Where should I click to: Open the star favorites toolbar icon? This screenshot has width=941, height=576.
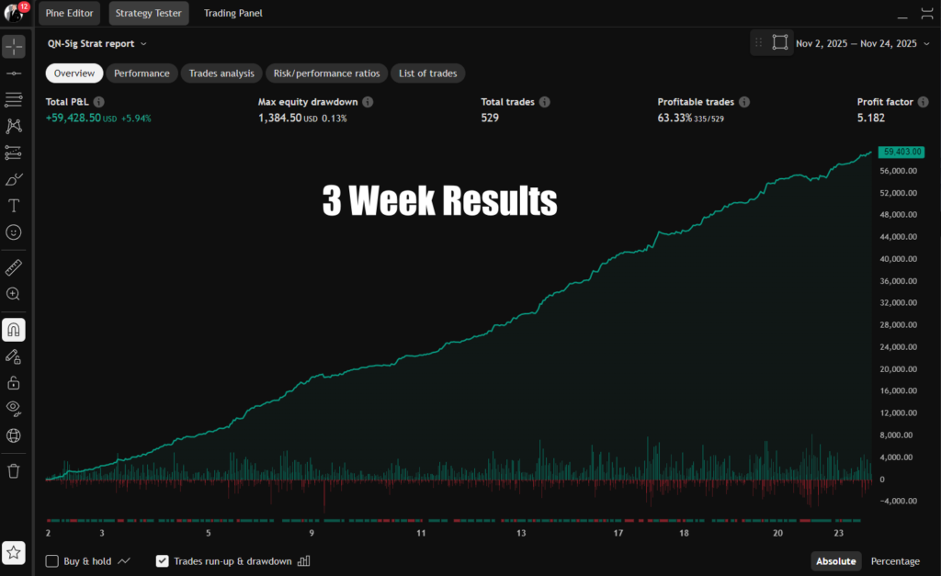click(x=14, y=552)
